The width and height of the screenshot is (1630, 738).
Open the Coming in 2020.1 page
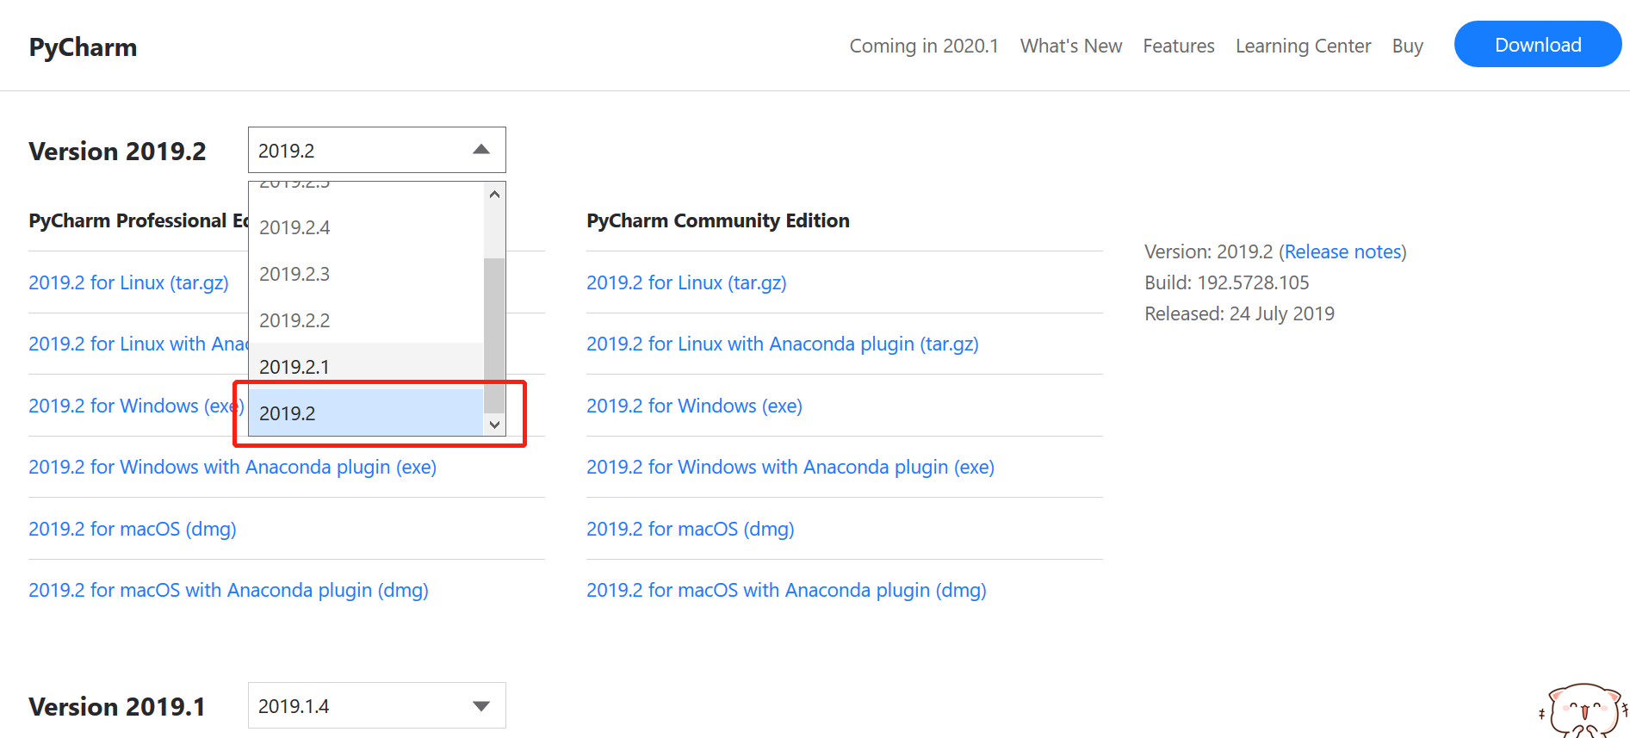pyautogui.click(x=924, y=46)
